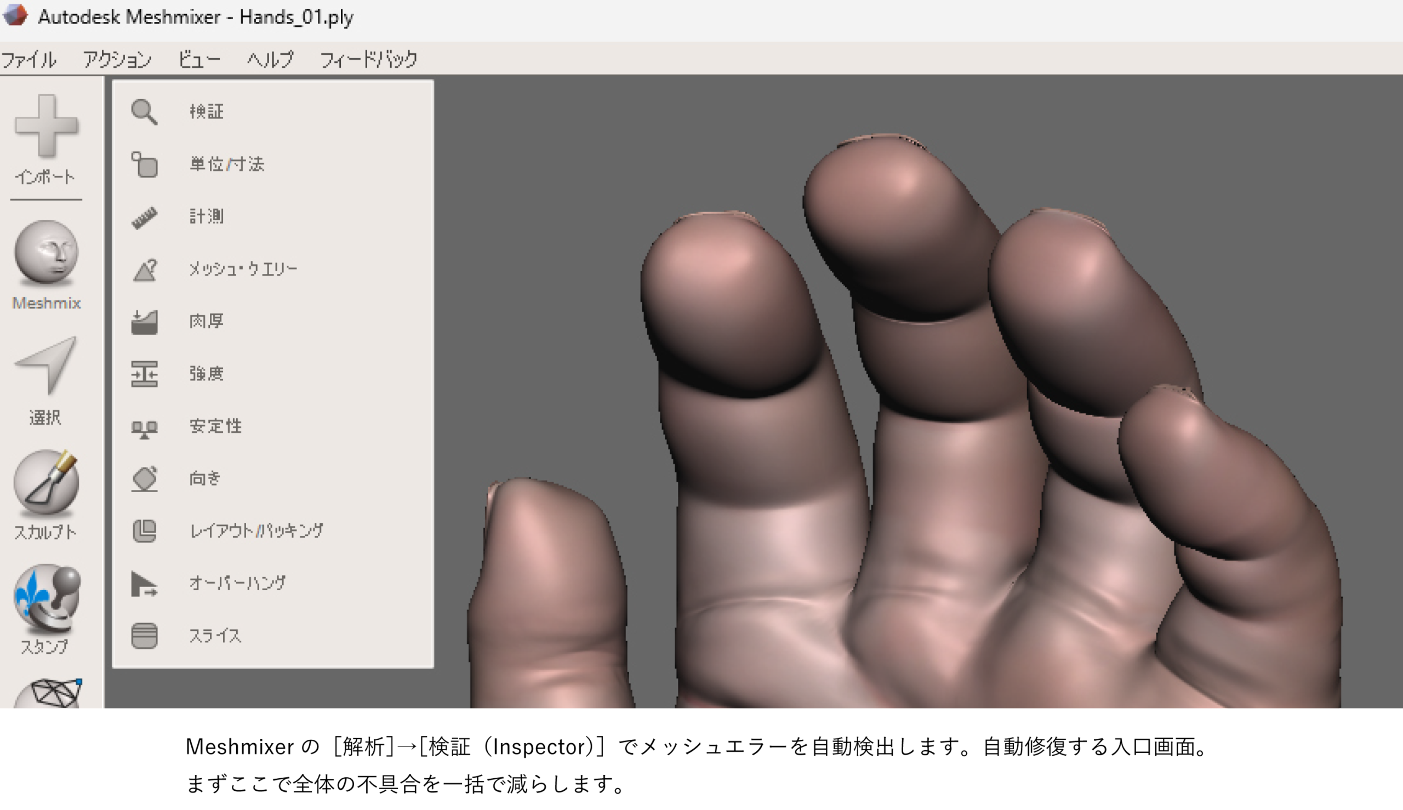
Task: Click the スライス slicing icon
Action: (x=144, y=636)
